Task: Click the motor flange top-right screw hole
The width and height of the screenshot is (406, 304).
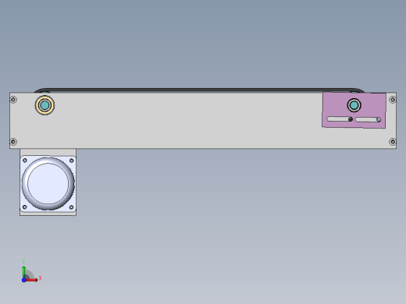Action: pos(71,161)
